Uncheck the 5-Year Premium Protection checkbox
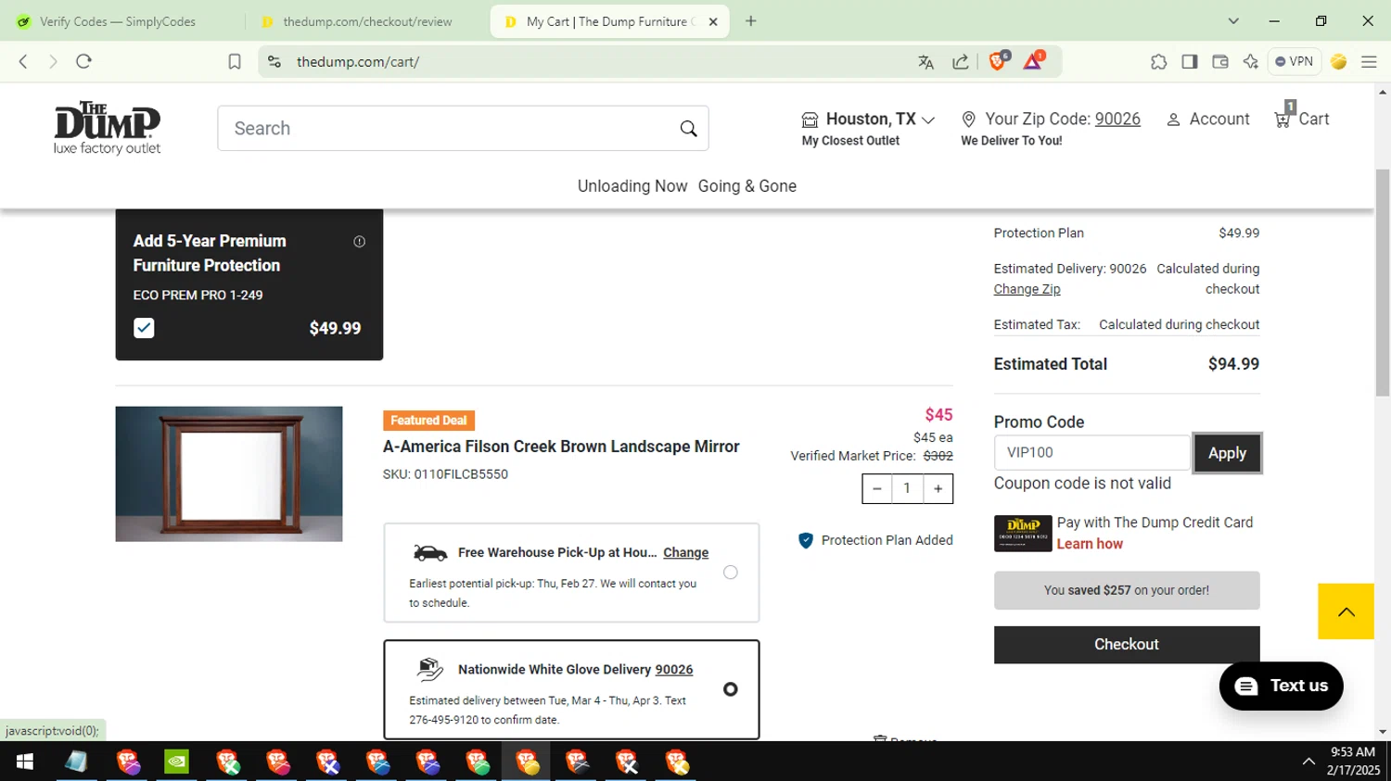This screenshot has height=781, width=1391. [144, 328]
